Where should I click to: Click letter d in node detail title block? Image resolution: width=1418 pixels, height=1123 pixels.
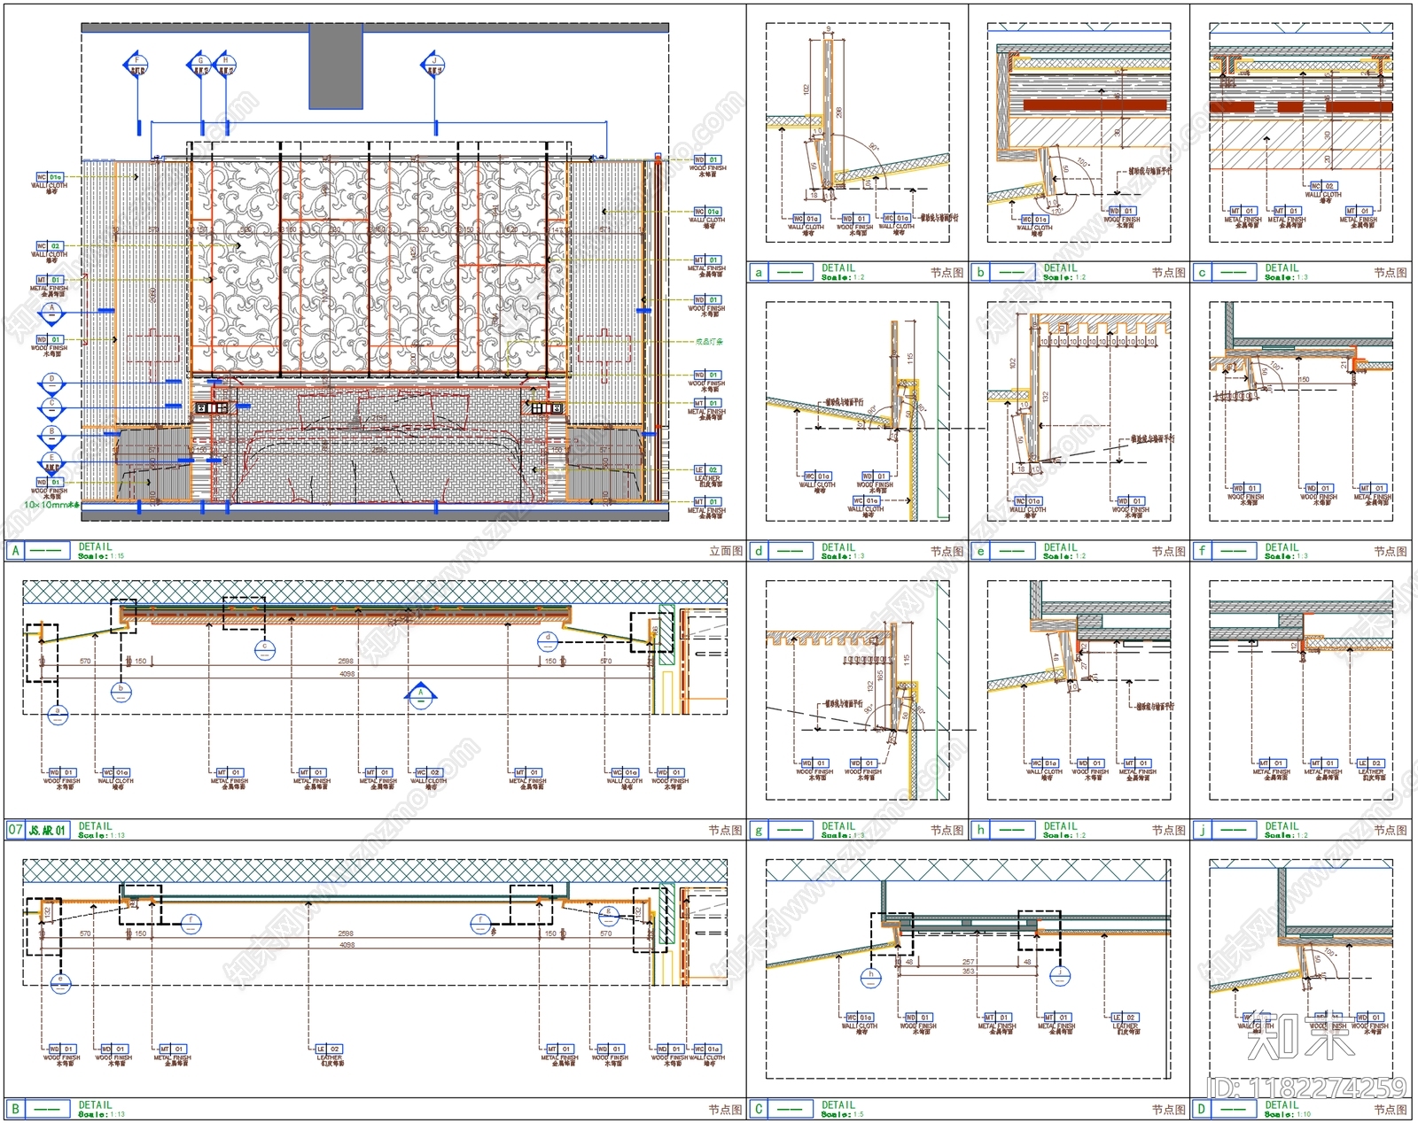(x=759, y=551)
